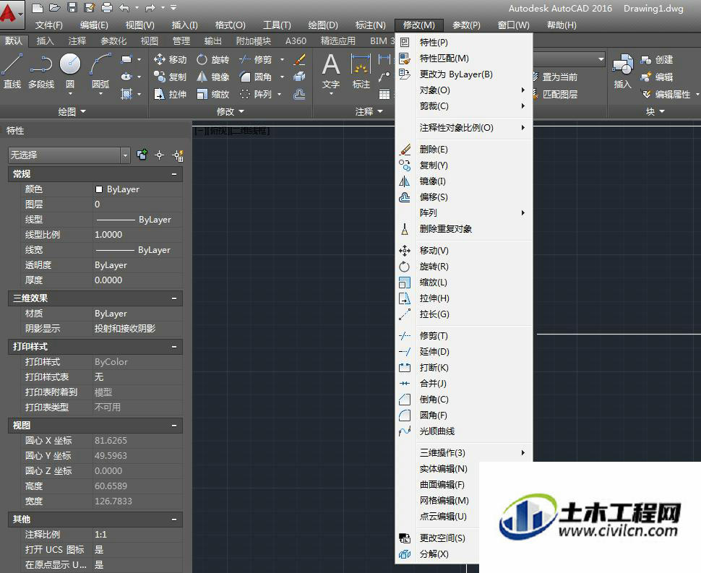The height and width of the screenshot is (573, 701).
Task: Switch to the A360 ribbon tab
Action: pyautogui.click(x=296, y=40)
